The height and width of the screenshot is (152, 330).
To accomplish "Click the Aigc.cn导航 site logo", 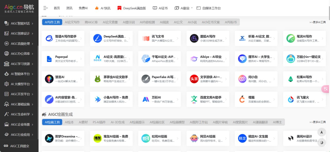I will click(19, 8).
